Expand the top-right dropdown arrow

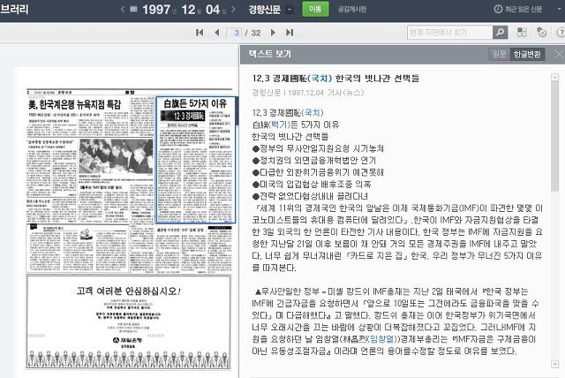[x=561, y=10]
